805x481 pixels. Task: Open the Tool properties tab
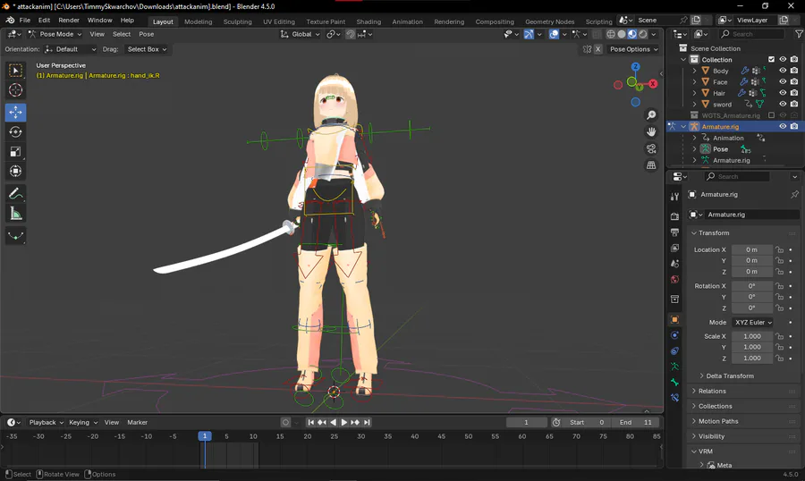coord(674,197)
